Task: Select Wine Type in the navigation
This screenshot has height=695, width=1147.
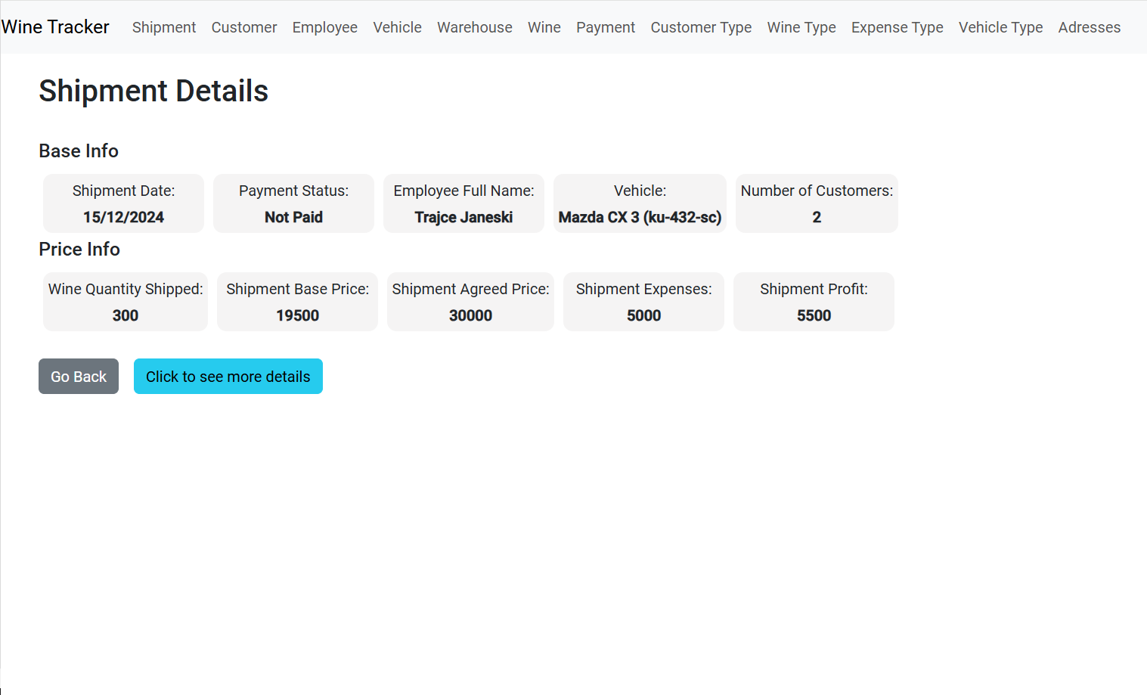Action: 801,27
